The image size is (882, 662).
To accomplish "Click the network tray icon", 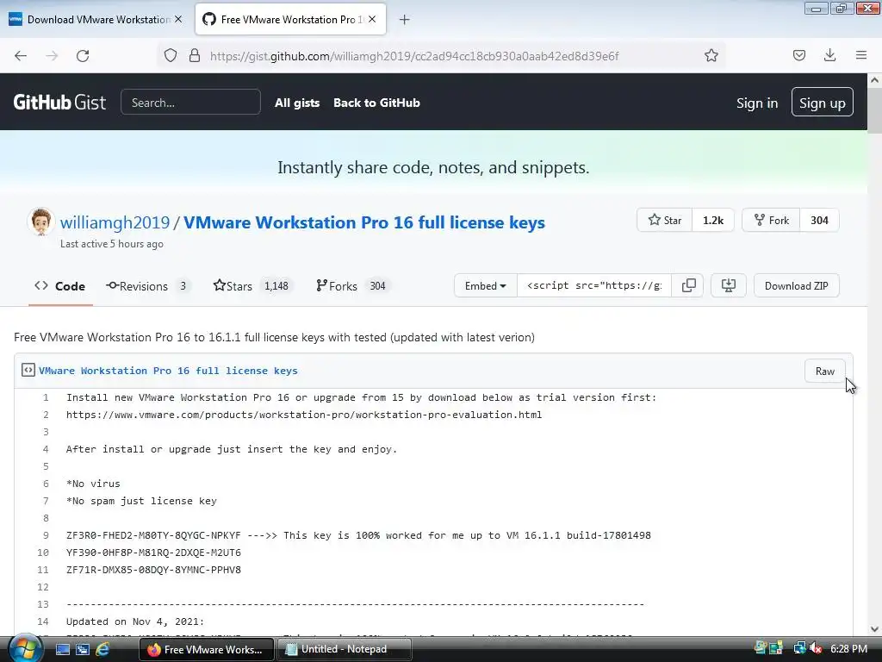I will 799,648.
